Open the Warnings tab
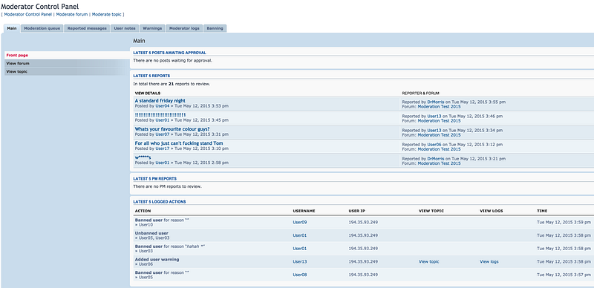Screen dimensions: 594x288 point(152,28)
